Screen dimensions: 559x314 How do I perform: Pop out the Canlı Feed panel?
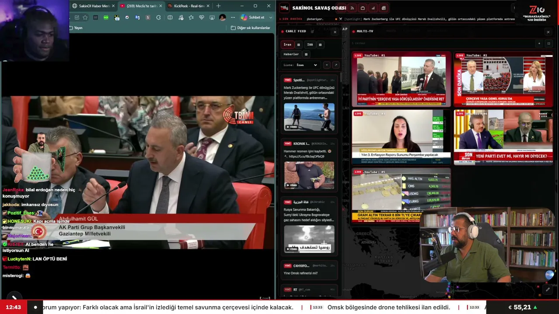312,31
